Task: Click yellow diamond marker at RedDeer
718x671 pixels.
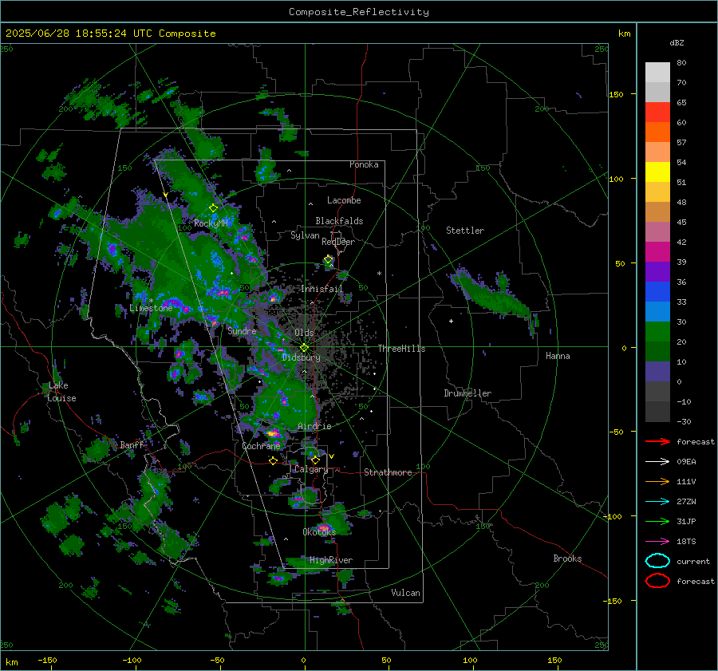Action: pos(328,259)
